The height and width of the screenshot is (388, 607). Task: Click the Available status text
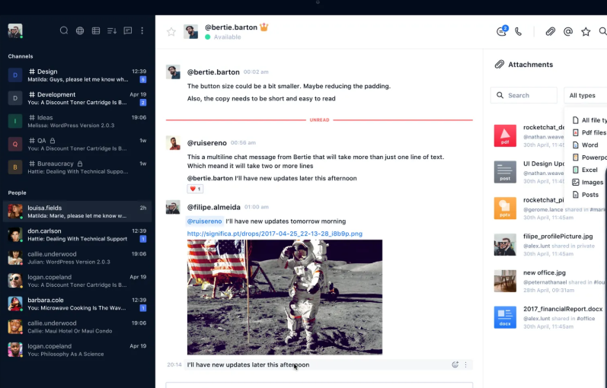pyautogui.click(x=227, y=37)
